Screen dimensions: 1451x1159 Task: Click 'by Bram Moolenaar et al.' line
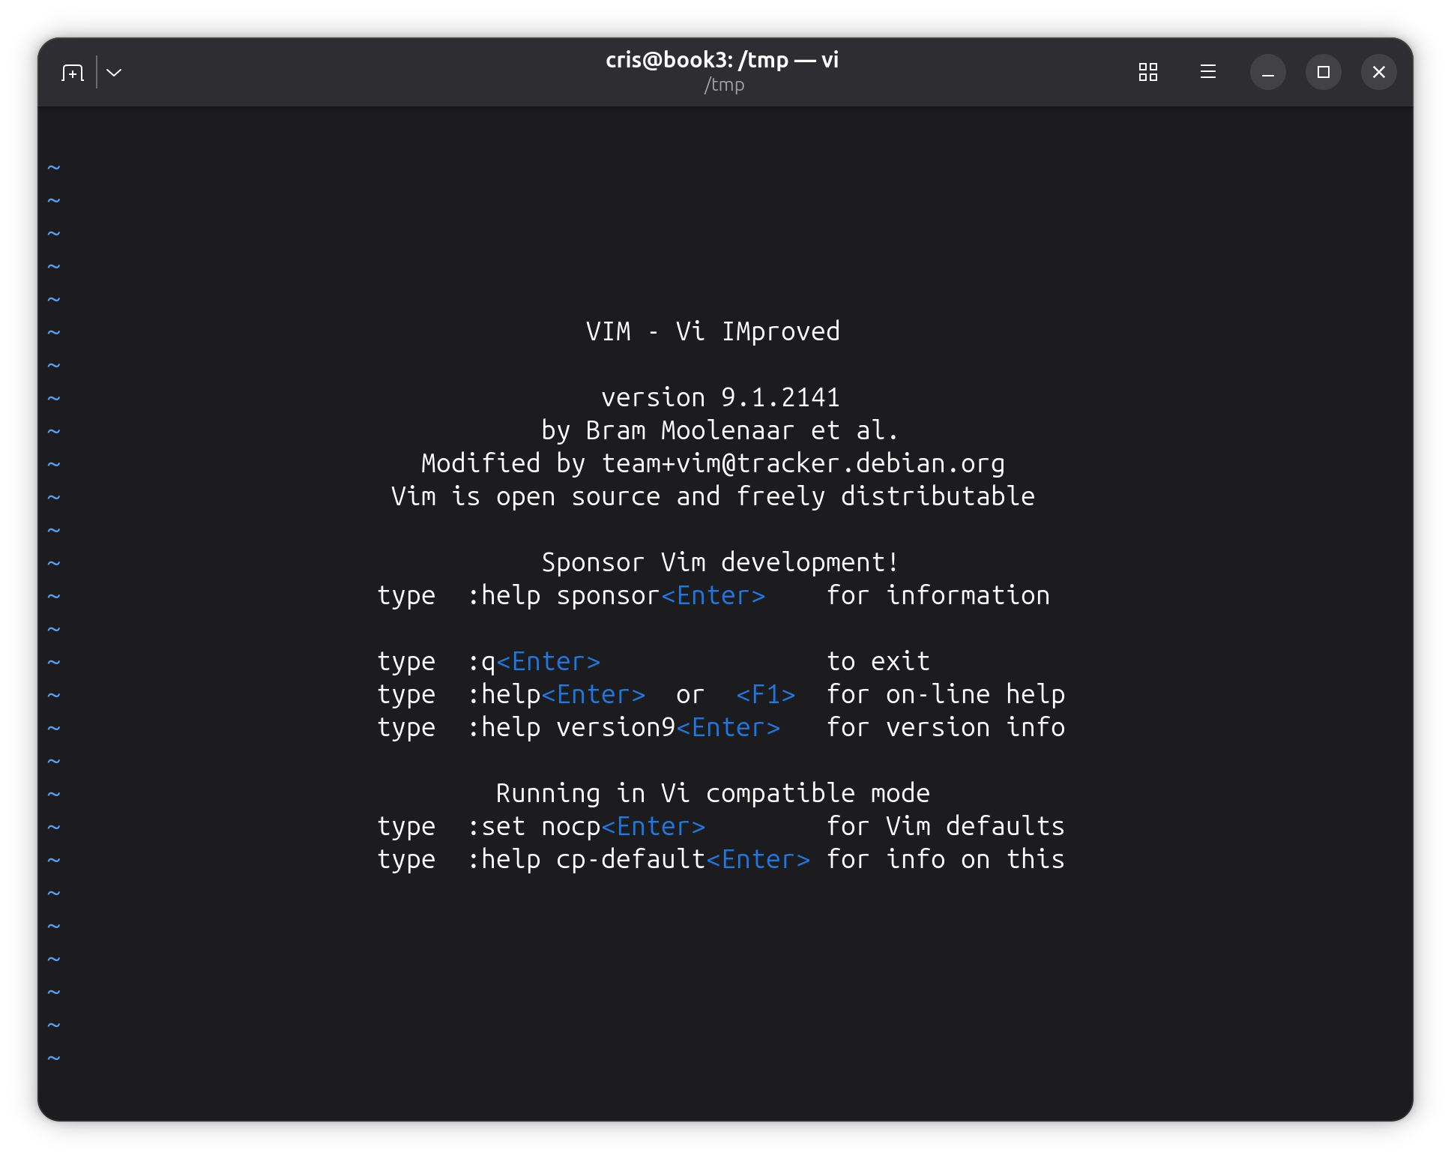click(720, 430)
